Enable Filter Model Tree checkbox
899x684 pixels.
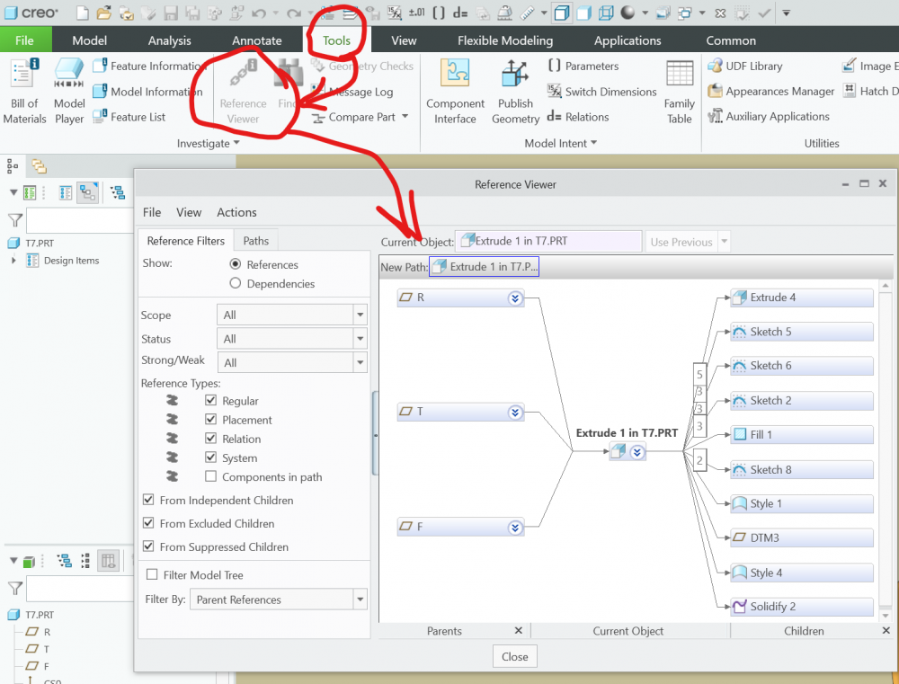(x=152, y=574)
